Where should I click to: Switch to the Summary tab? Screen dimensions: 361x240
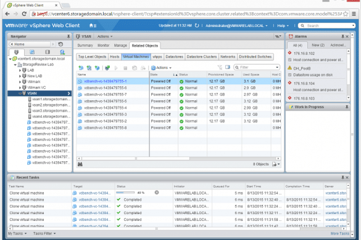coord(85,46)
